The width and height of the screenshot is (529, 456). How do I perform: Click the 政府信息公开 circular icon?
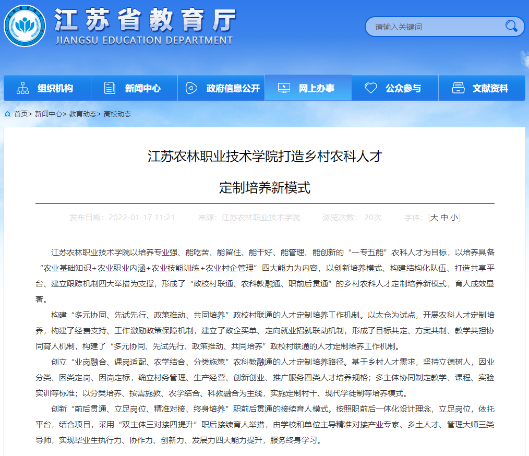[191, 88]
